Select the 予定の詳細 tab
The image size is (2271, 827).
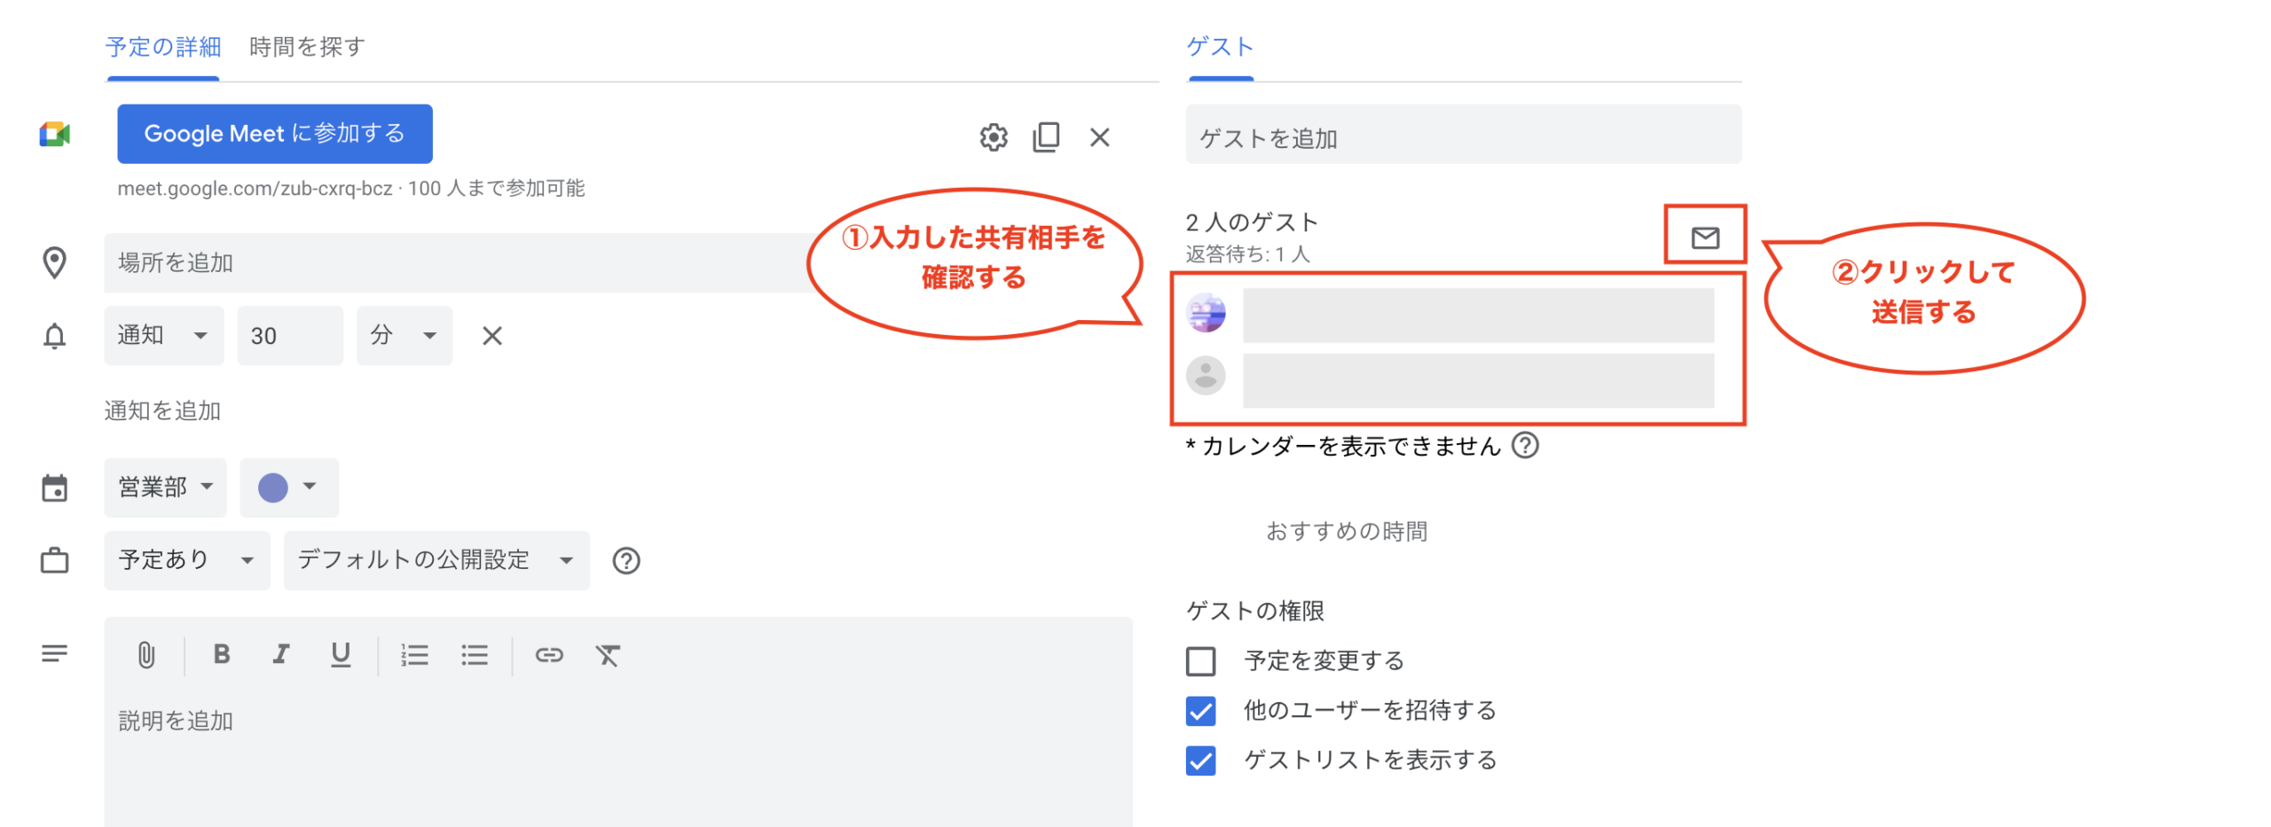click(163, 46)
